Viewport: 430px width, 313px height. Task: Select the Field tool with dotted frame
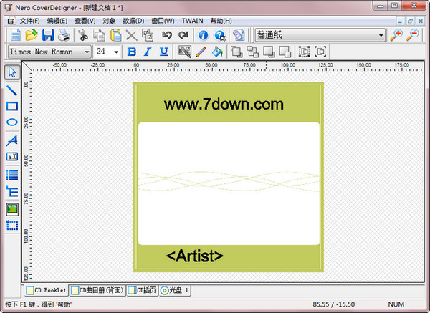coord(12,225)
